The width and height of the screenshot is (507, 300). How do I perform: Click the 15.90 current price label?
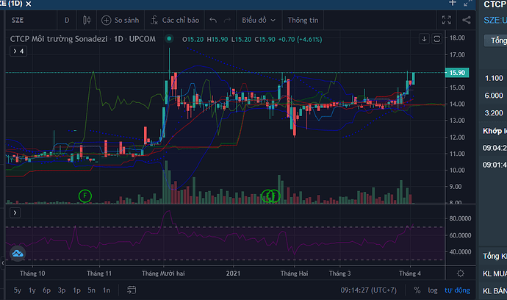(x=457, y=73)
